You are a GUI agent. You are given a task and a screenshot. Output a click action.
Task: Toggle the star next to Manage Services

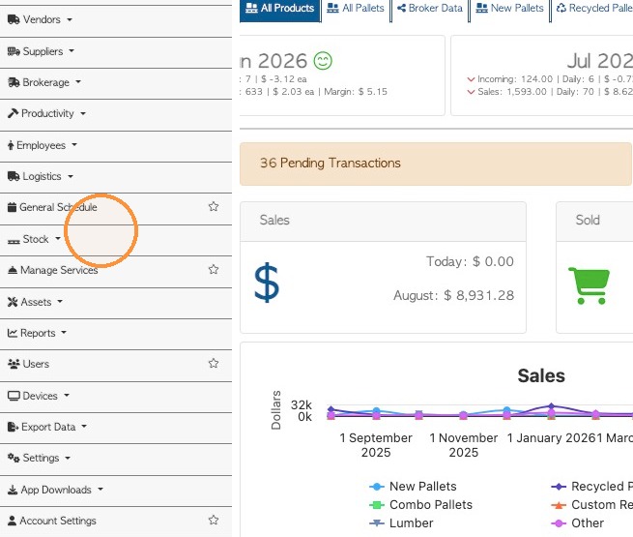tap(214, 269)
